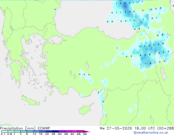The height and width of the screenshot is (135, 174).
Task: Pick the 0.1–0.5 mm palest legend swatch
Action: click(x=5, y=131)
